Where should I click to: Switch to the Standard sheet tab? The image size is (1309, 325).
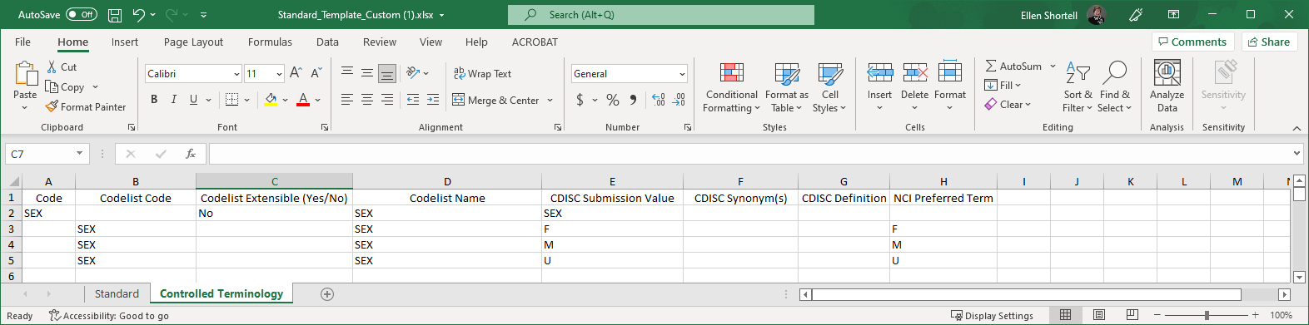(x=117, y=294)
